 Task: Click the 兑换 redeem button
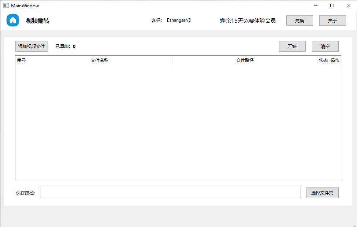[x=300, y=21]
